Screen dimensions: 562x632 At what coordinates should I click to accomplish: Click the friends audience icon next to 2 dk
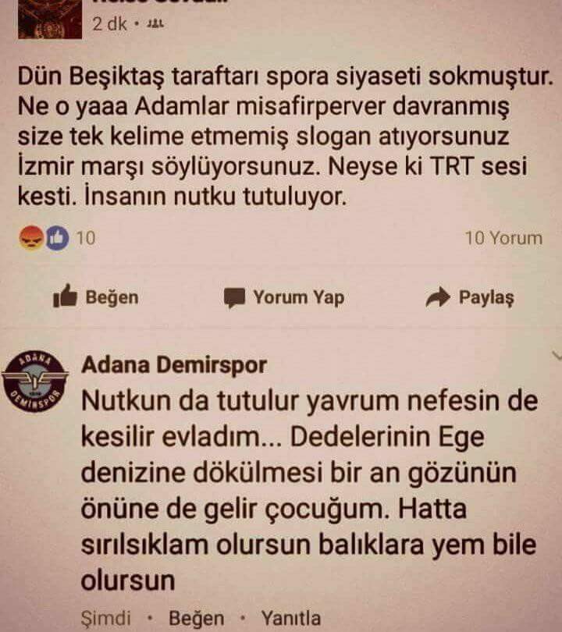[155, 23]
